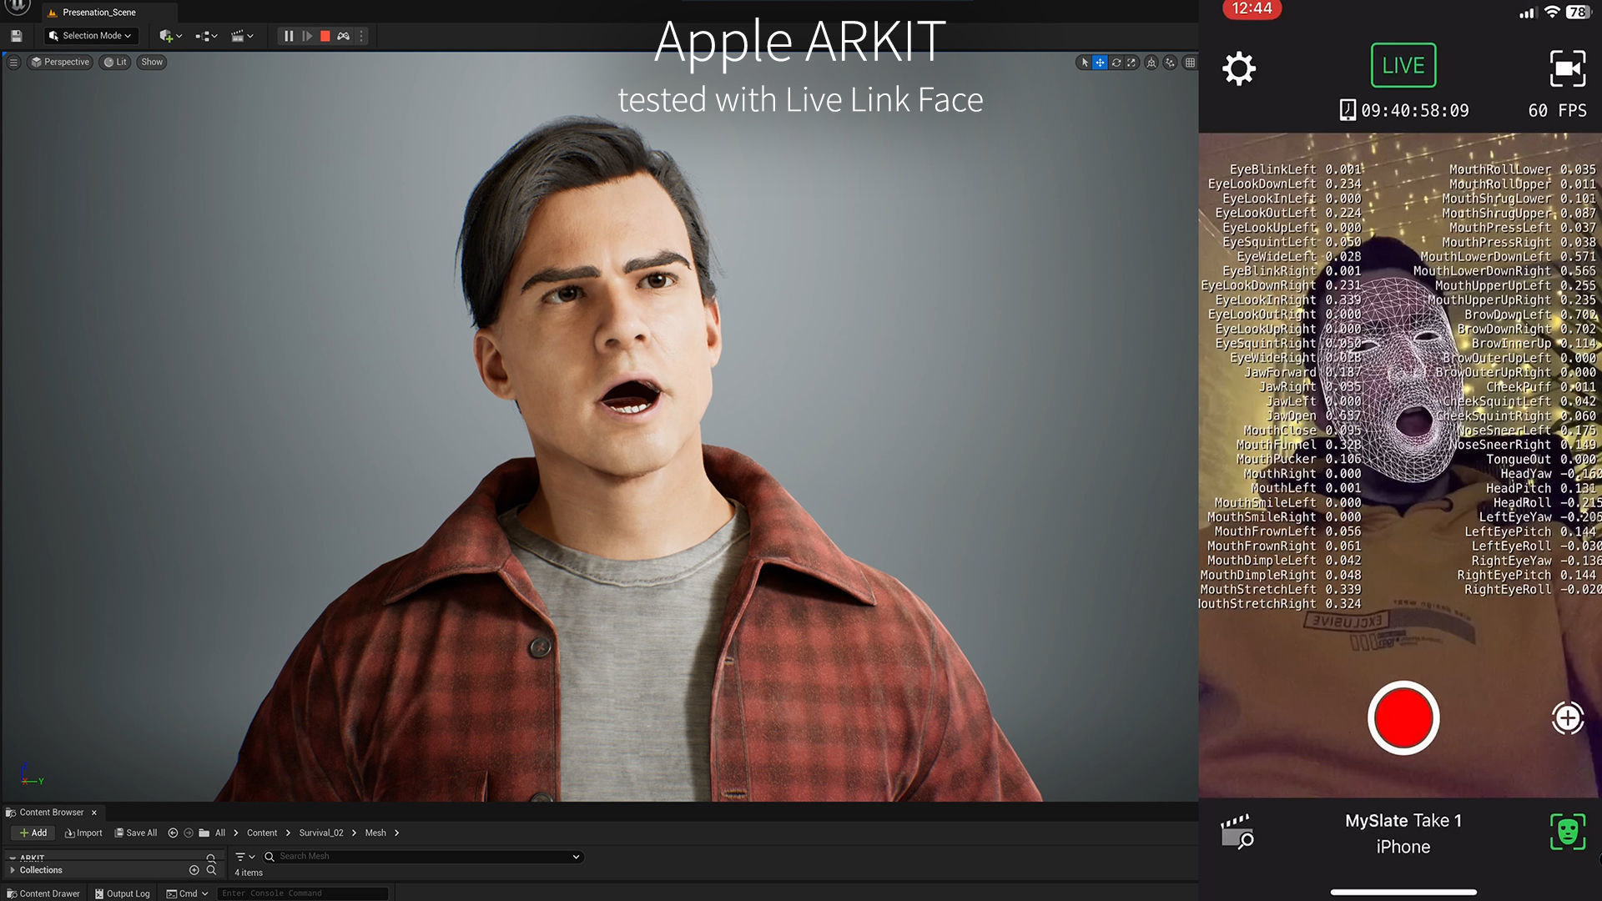Toggle the LIVE streaming button
1602x901 pixels.
click(1403, 65)
